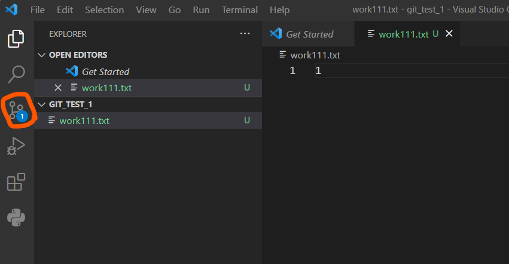Select work111.txt under GIT_TEST_1 folder
This screenshot has width=509, height=264.
[148, 120]
